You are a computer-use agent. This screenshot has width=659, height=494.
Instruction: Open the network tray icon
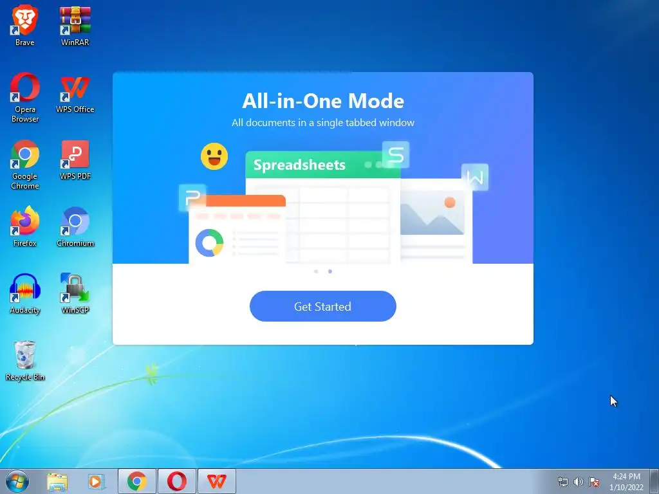coord(562,482)
